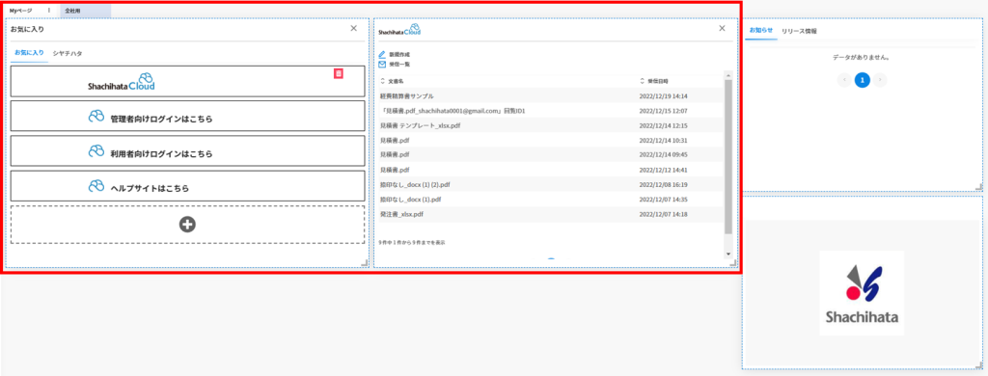
Task: Open 発注書_xlsx.pdf
Action: (x=402, y=214)
